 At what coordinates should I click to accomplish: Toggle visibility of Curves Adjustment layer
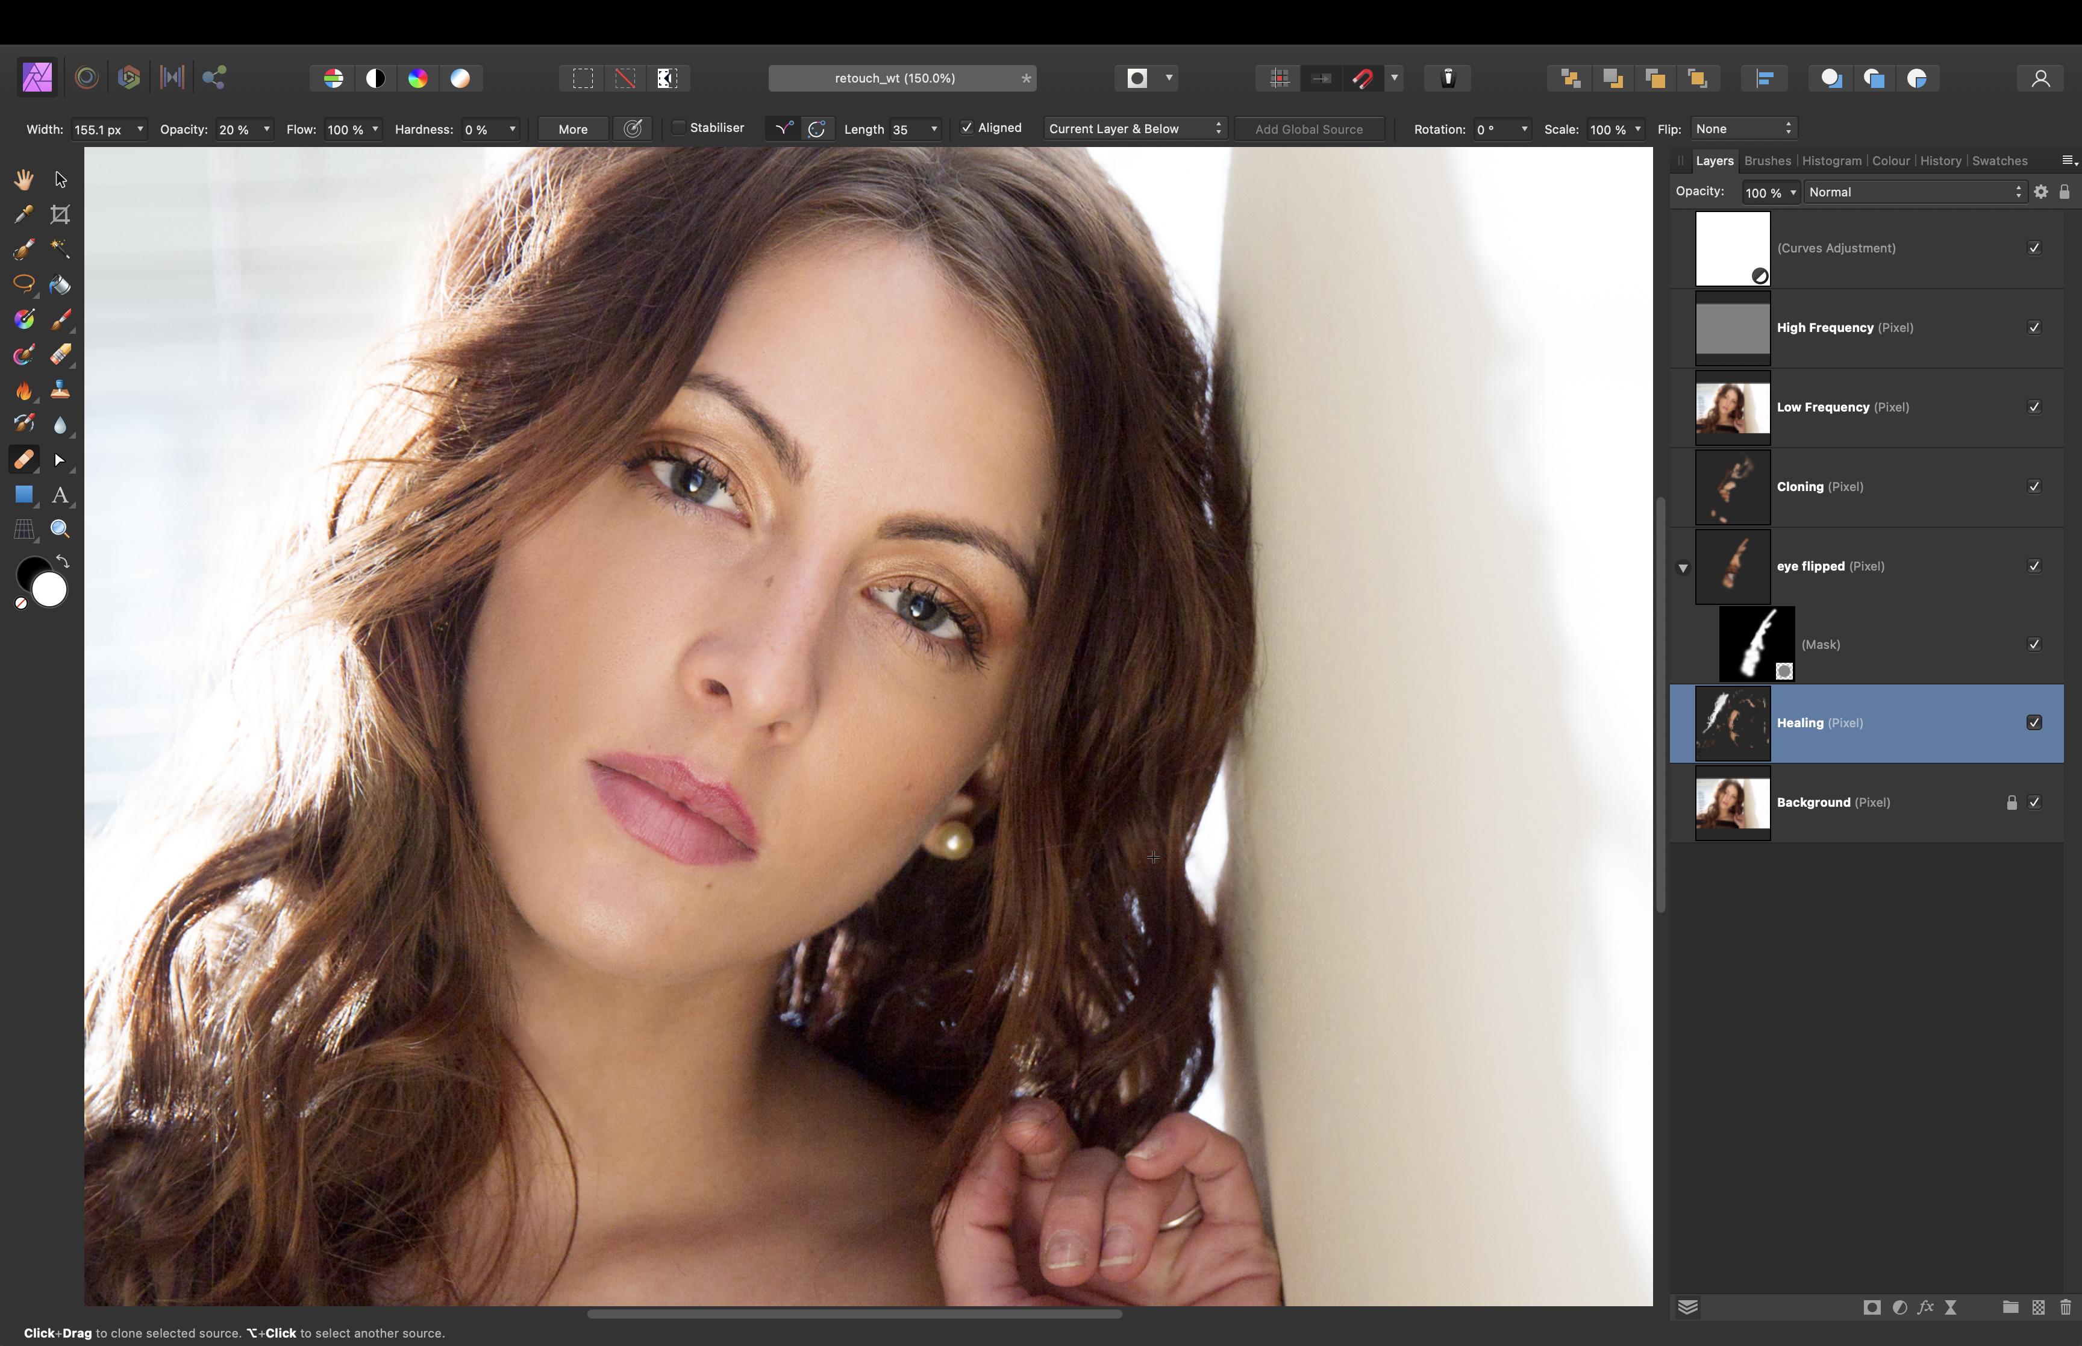point(2035,248)
